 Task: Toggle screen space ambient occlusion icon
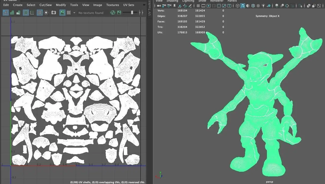pos(277,6)
